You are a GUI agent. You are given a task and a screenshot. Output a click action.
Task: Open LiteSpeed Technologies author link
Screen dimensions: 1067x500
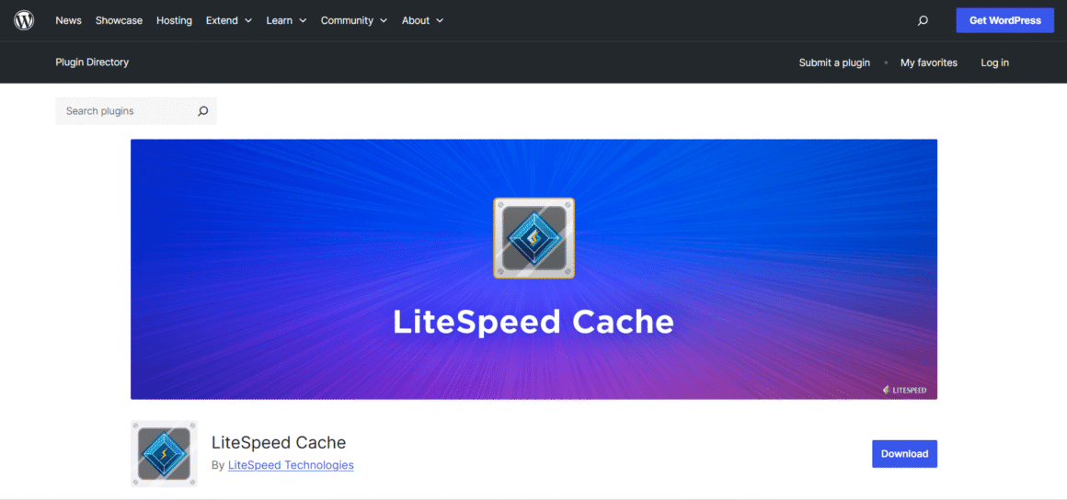click(291, 465)
